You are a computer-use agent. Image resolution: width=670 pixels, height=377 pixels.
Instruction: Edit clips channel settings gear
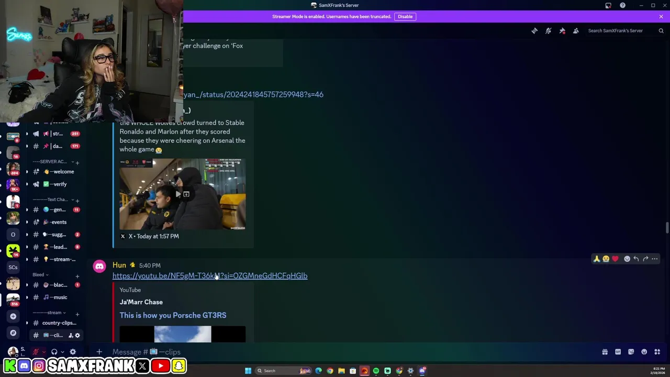(x=77, y=336)
